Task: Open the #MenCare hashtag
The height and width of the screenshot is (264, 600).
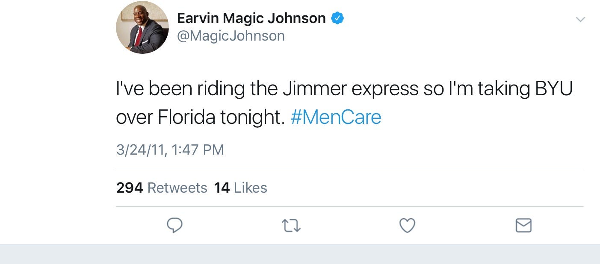Action: pyautogui.click(x=336, y=117)
